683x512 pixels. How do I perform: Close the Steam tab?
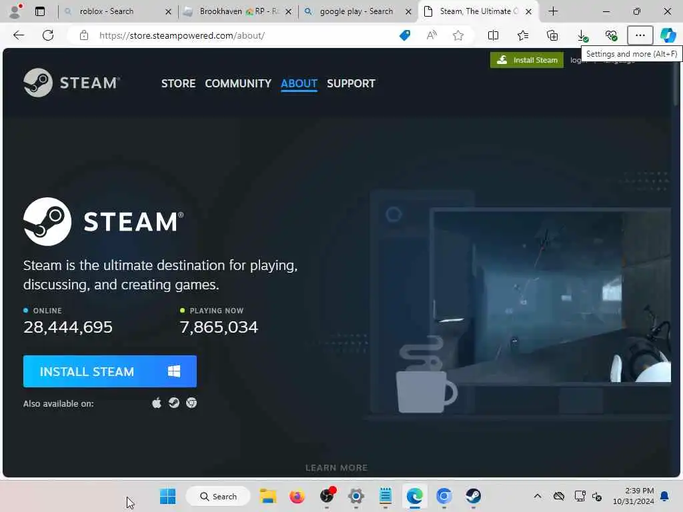pos(528,12)
